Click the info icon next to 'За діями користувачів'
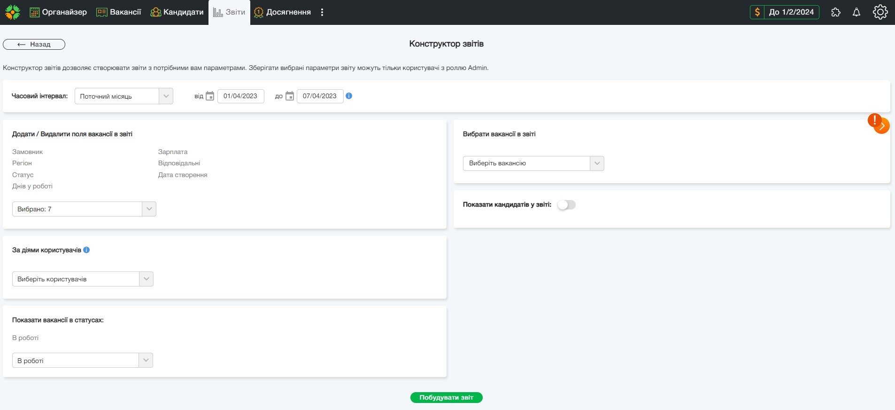Viewport: 895px width, 410px height. coord(86,250)
